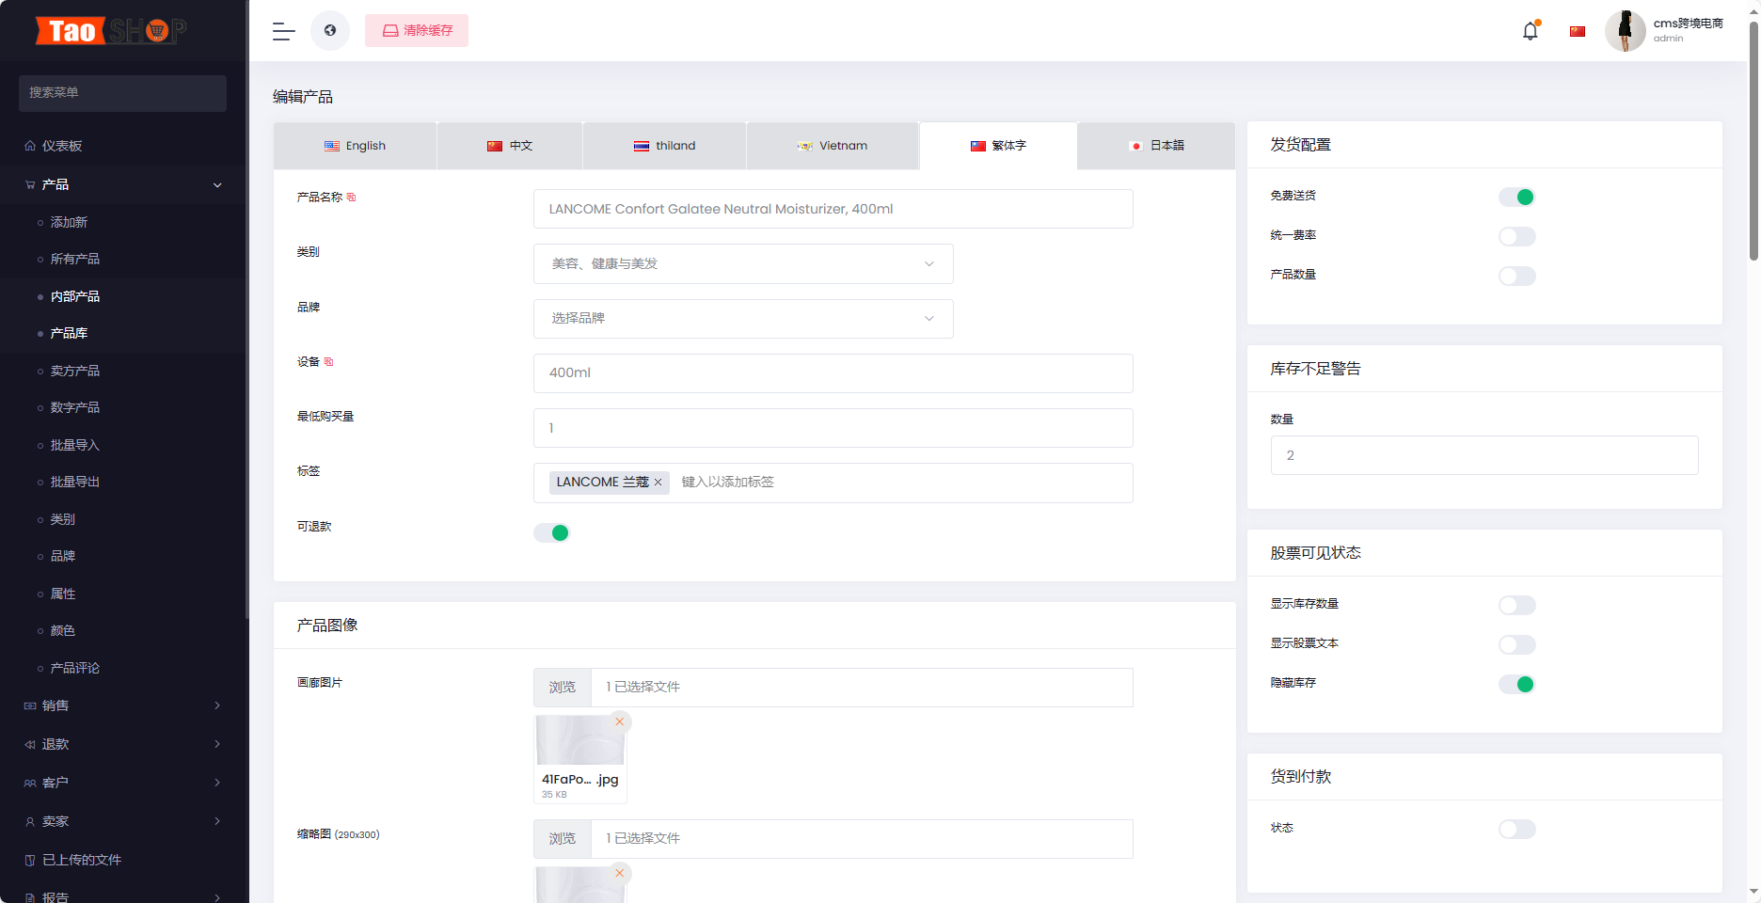Enable show stock quantity
The height and width of the screenshot is (903, 1761).
pos(1516,605)
